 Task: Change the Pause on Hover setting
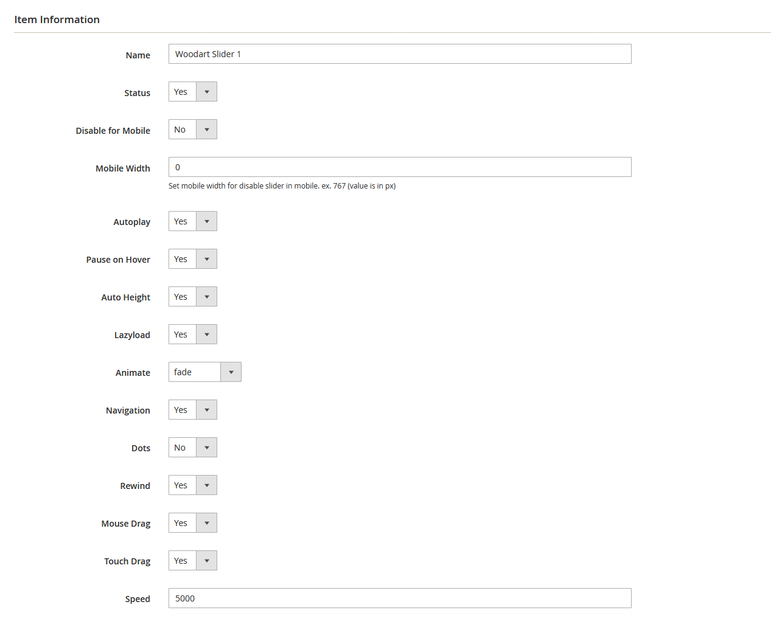click(x=192, y=259)
